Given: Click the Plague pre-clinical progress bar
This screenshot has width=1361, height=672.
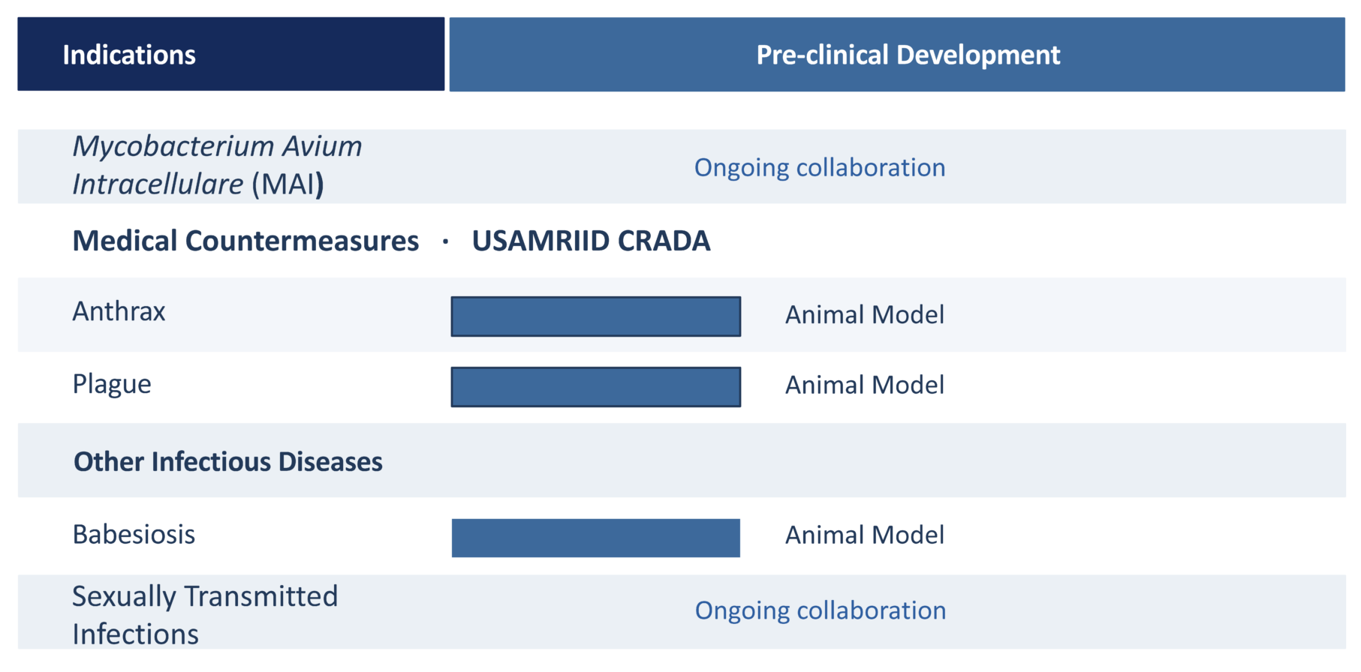Looking at the screenshot, I should pos(595,387).
